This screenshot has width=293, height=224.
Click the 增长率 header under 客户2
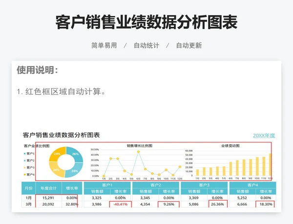[169, 191]
